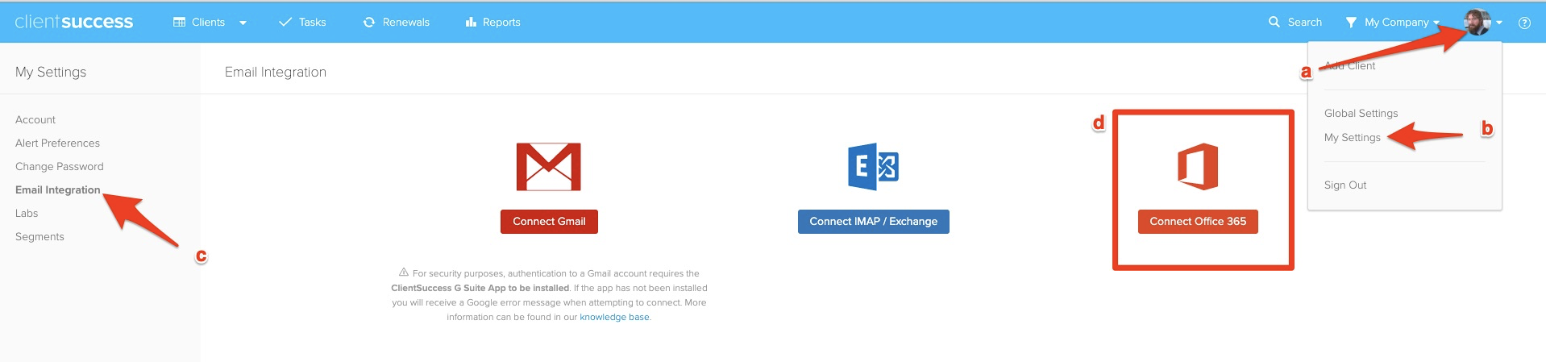
Task: Open the knowledge base link
Action: pos(614,317)
